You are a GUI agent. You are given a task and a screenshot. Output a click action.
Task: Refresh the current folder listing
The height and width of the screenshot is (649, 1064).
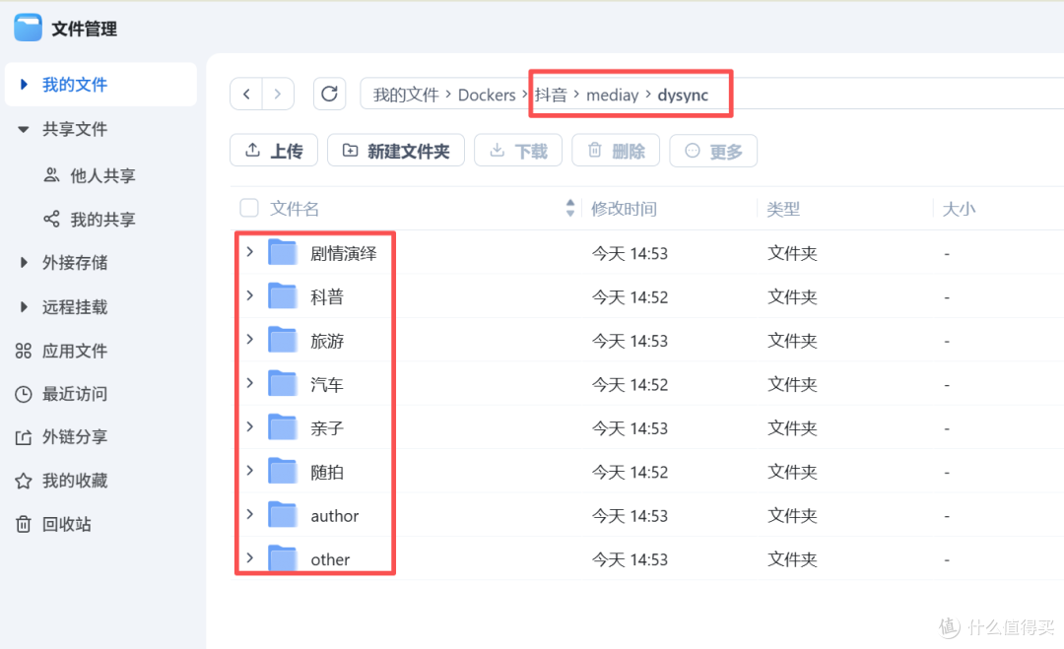(x=329, y=95)
